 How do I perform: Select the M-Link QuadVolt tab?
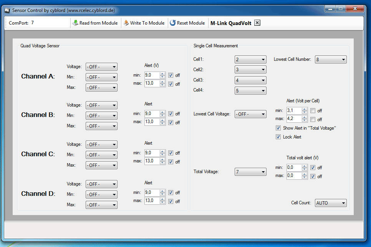231,23
